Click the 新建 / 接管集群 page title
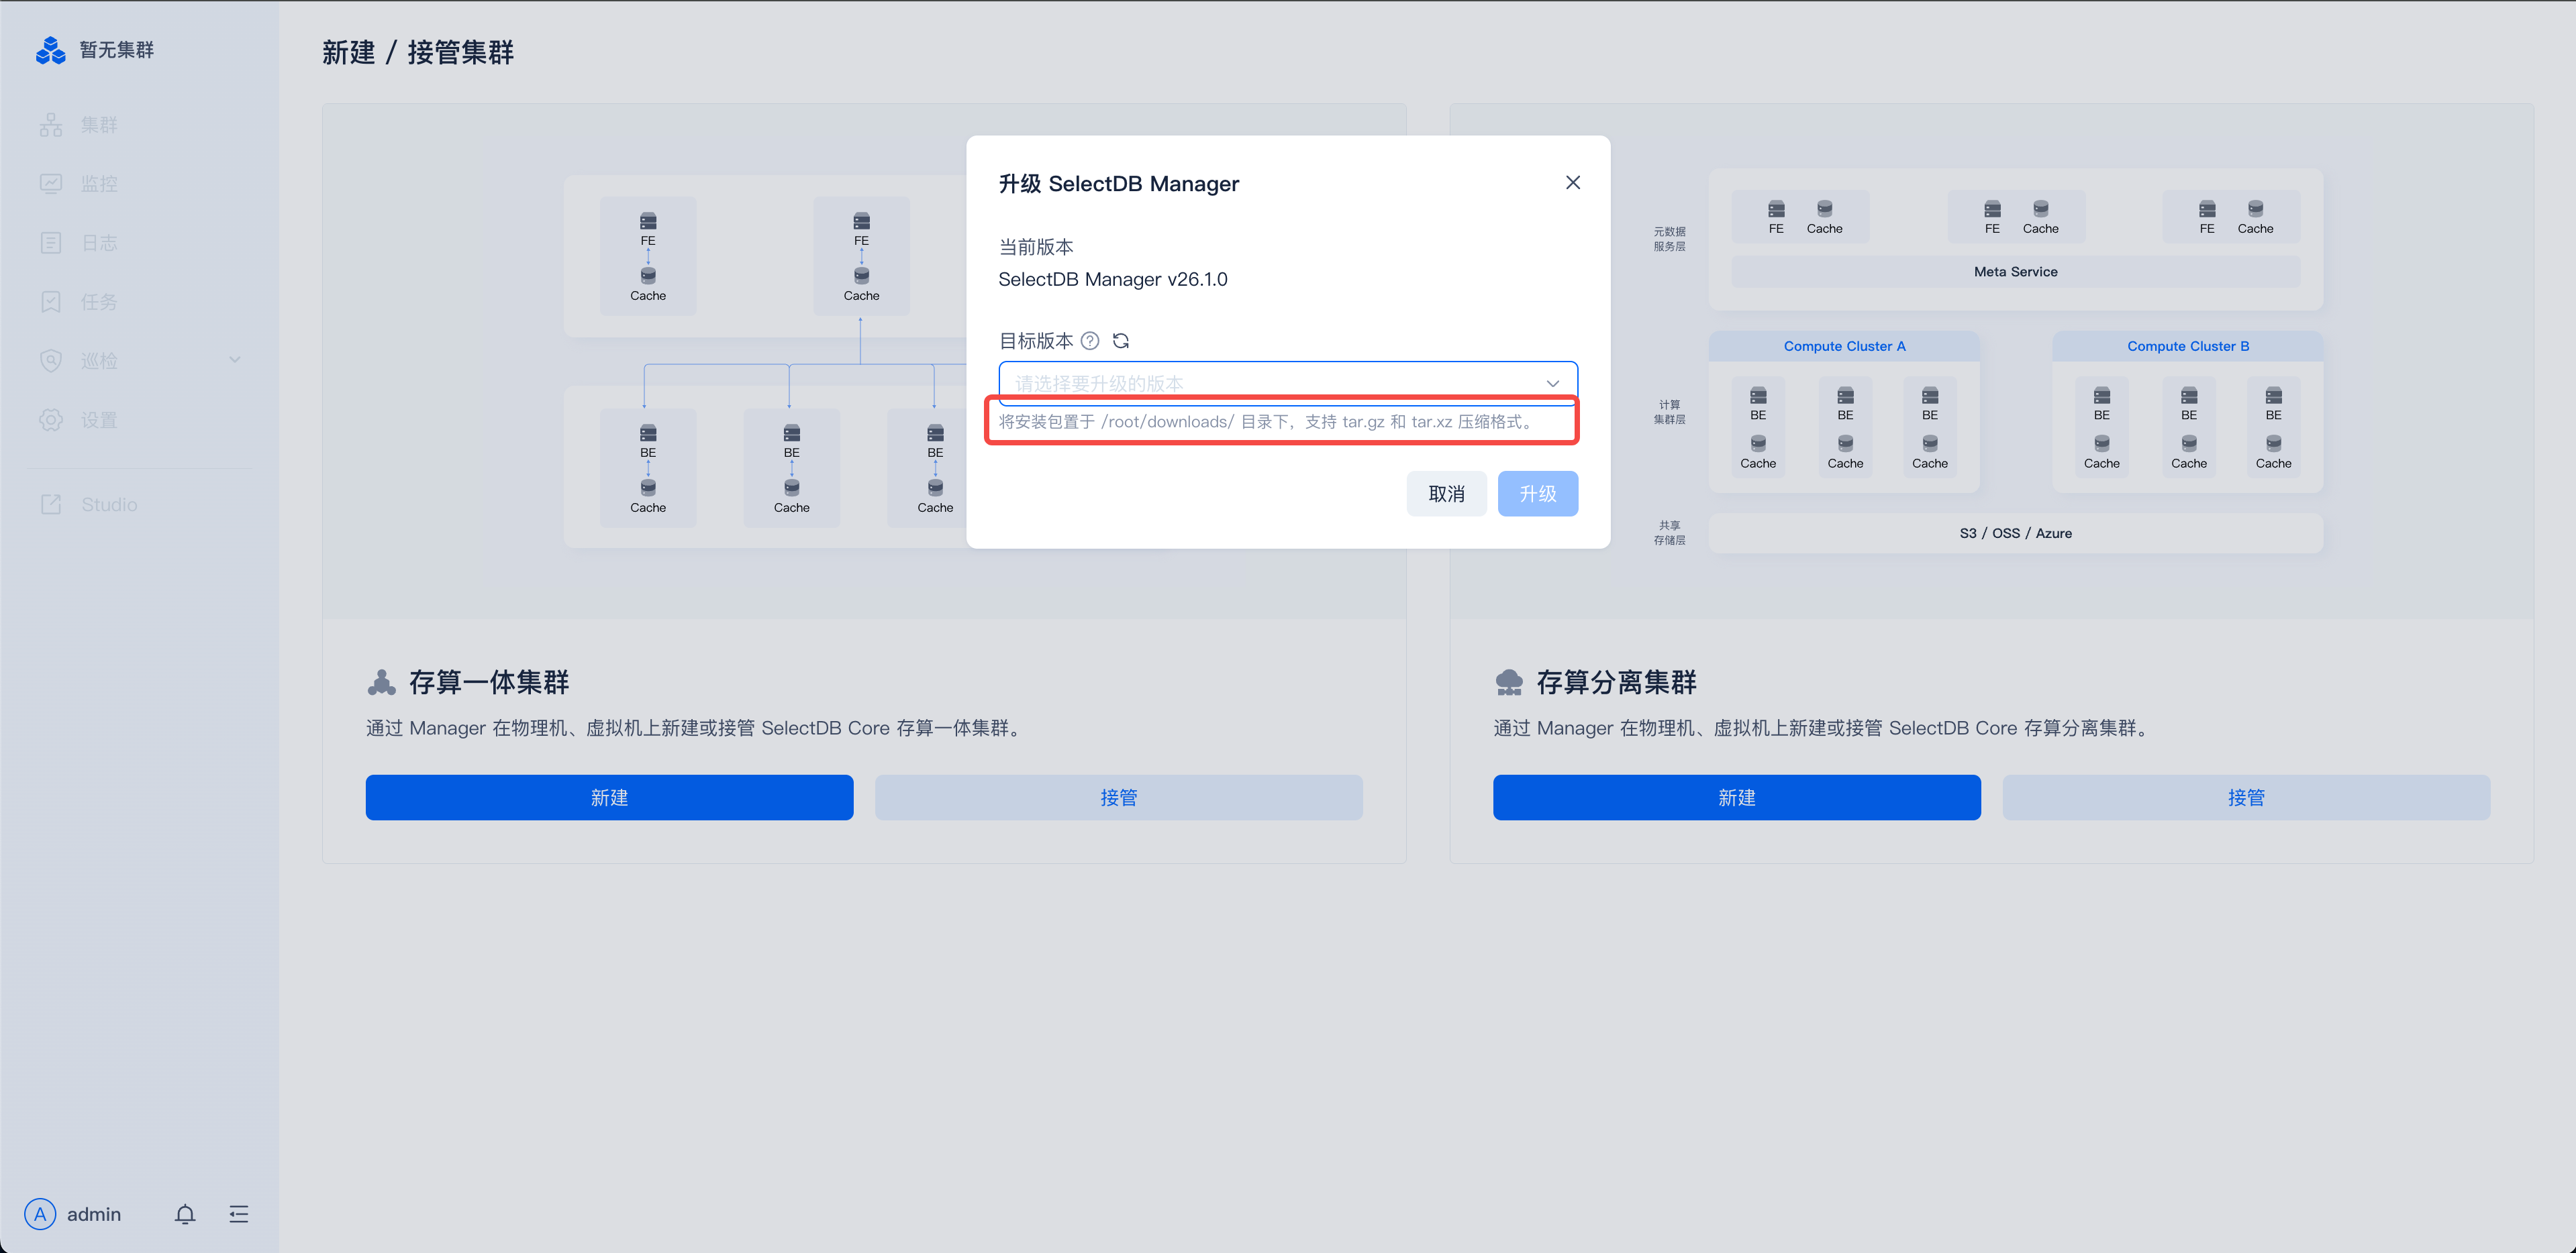Image resolution: width=2576 pixels, height=1253 pixels. click(x=418, y=52)
